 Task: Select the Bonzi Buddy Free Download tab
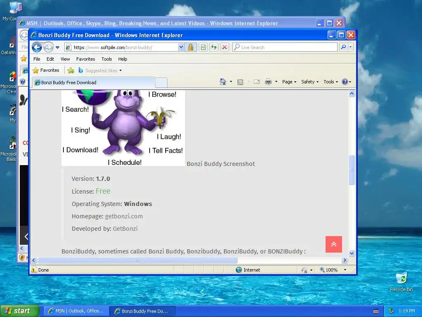click(94, 83)
